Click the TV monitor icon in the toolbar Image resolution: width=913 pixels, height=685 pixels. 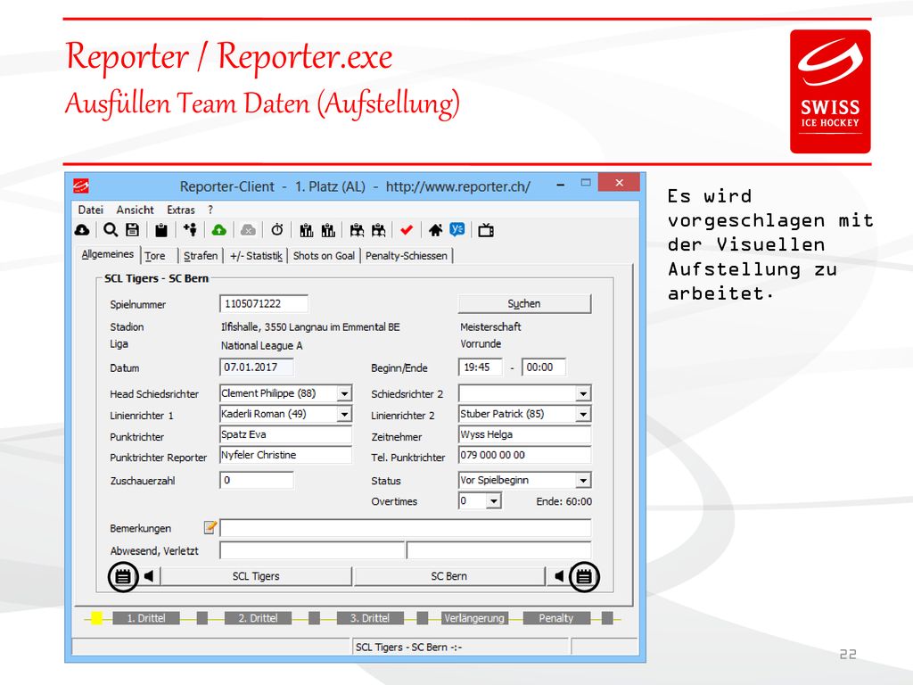coord(486,231)
